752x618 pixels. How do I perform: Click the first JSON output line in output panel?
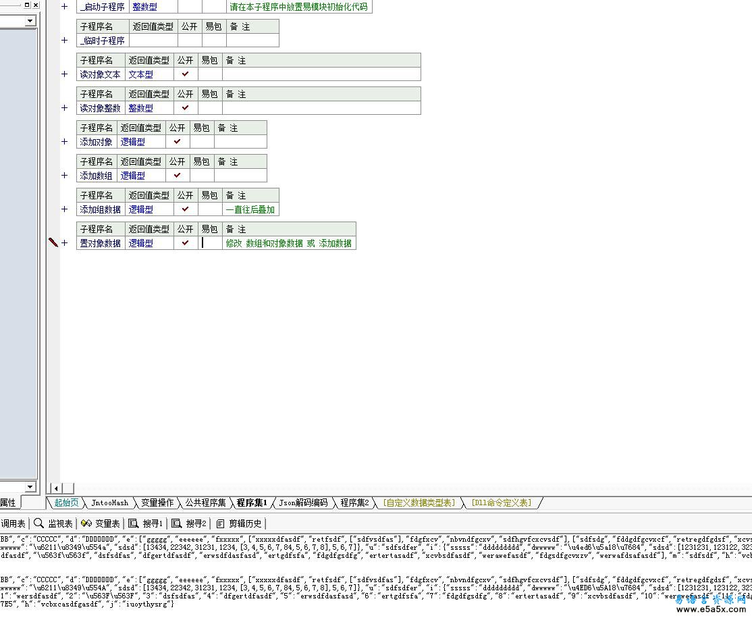point(376,539)
